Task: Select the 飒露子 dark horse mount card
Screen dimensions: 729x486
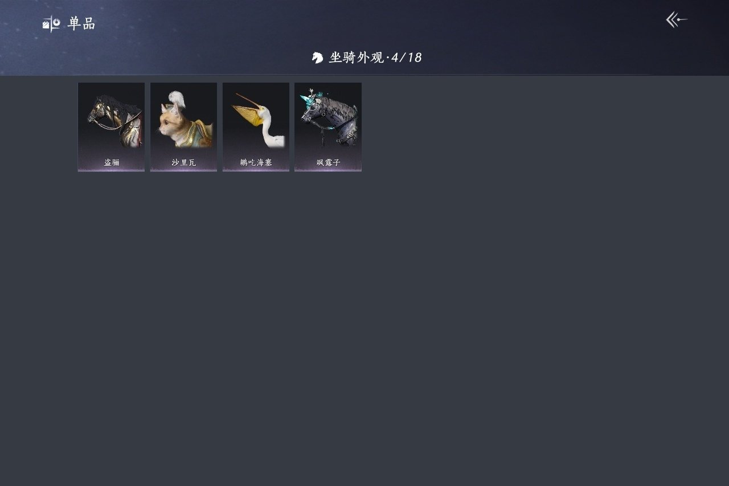Action: 328,126
